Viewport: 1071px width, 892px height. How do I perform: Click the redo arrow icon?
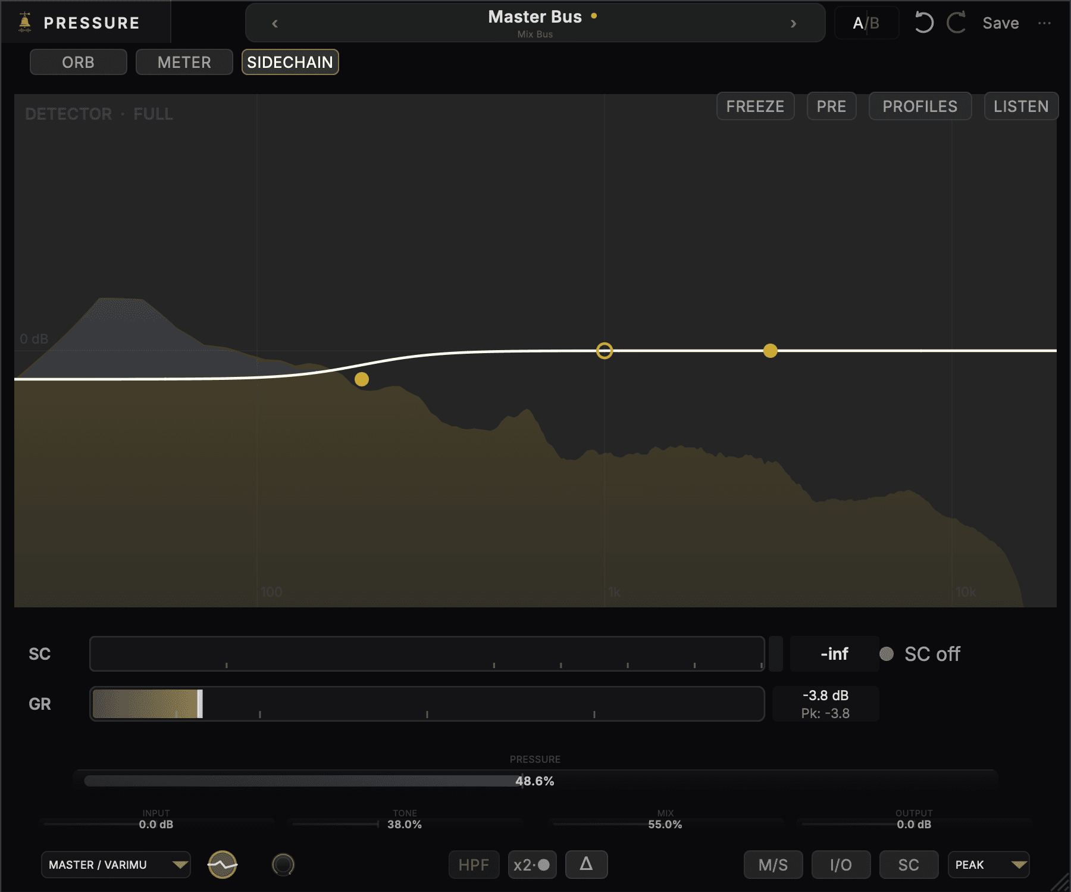point(957,23)
